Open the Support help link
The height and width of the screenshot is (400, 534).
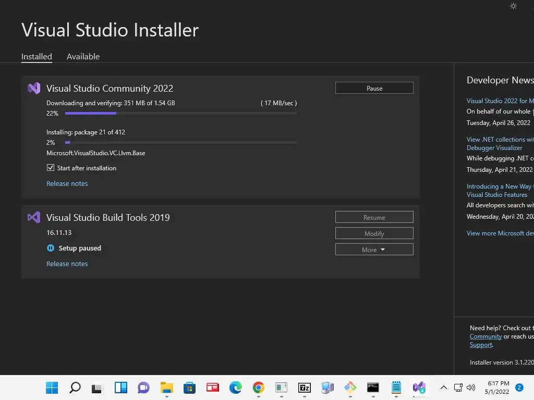pyautogui.click(x=481, y=345)
